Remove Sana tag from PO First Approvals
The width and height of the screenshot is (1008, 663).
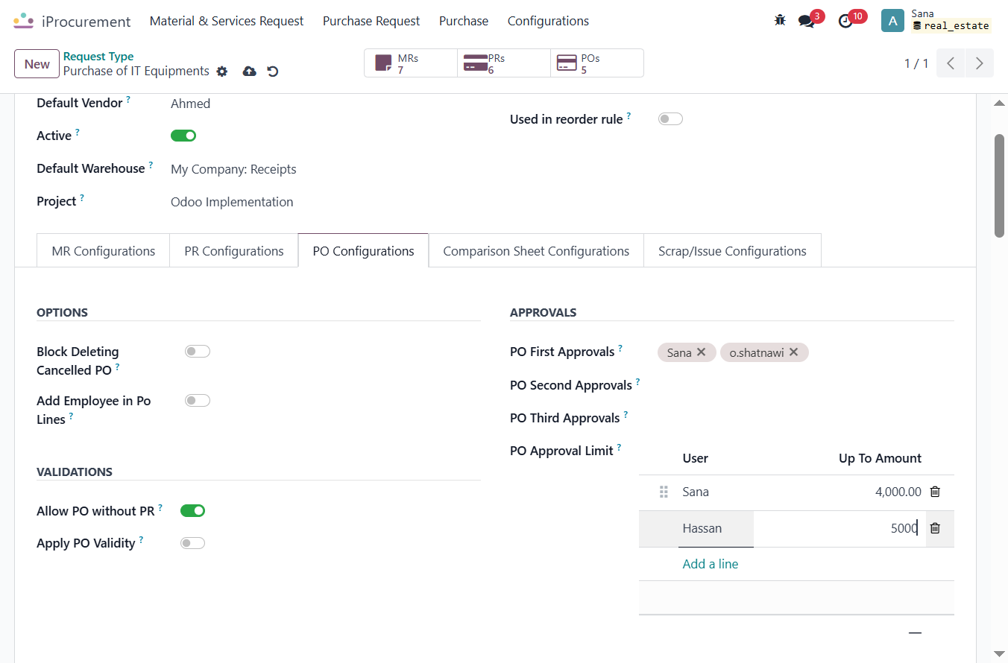pyautogui.click(x=701, y=352)
